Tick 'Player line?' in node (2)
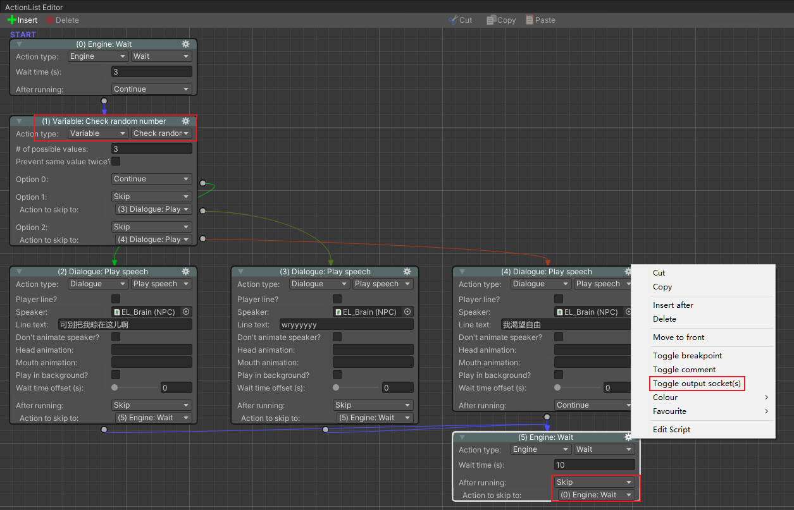 [116, 299]
